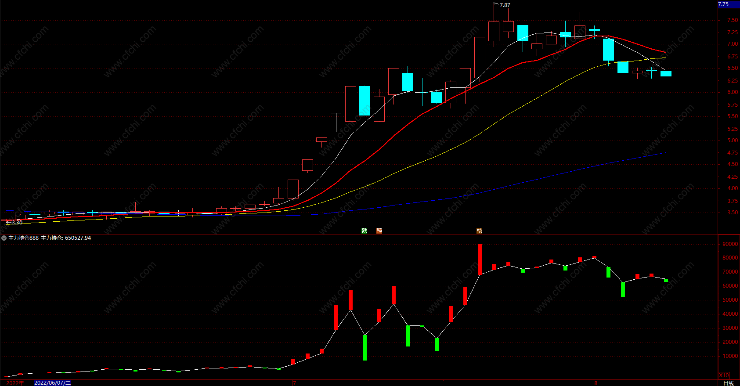Click the month 8 marker on time axis

[x=596, y=383]
